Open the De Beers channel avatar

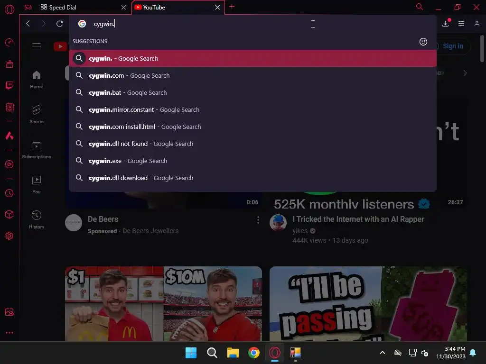click(x=74, y=223)
